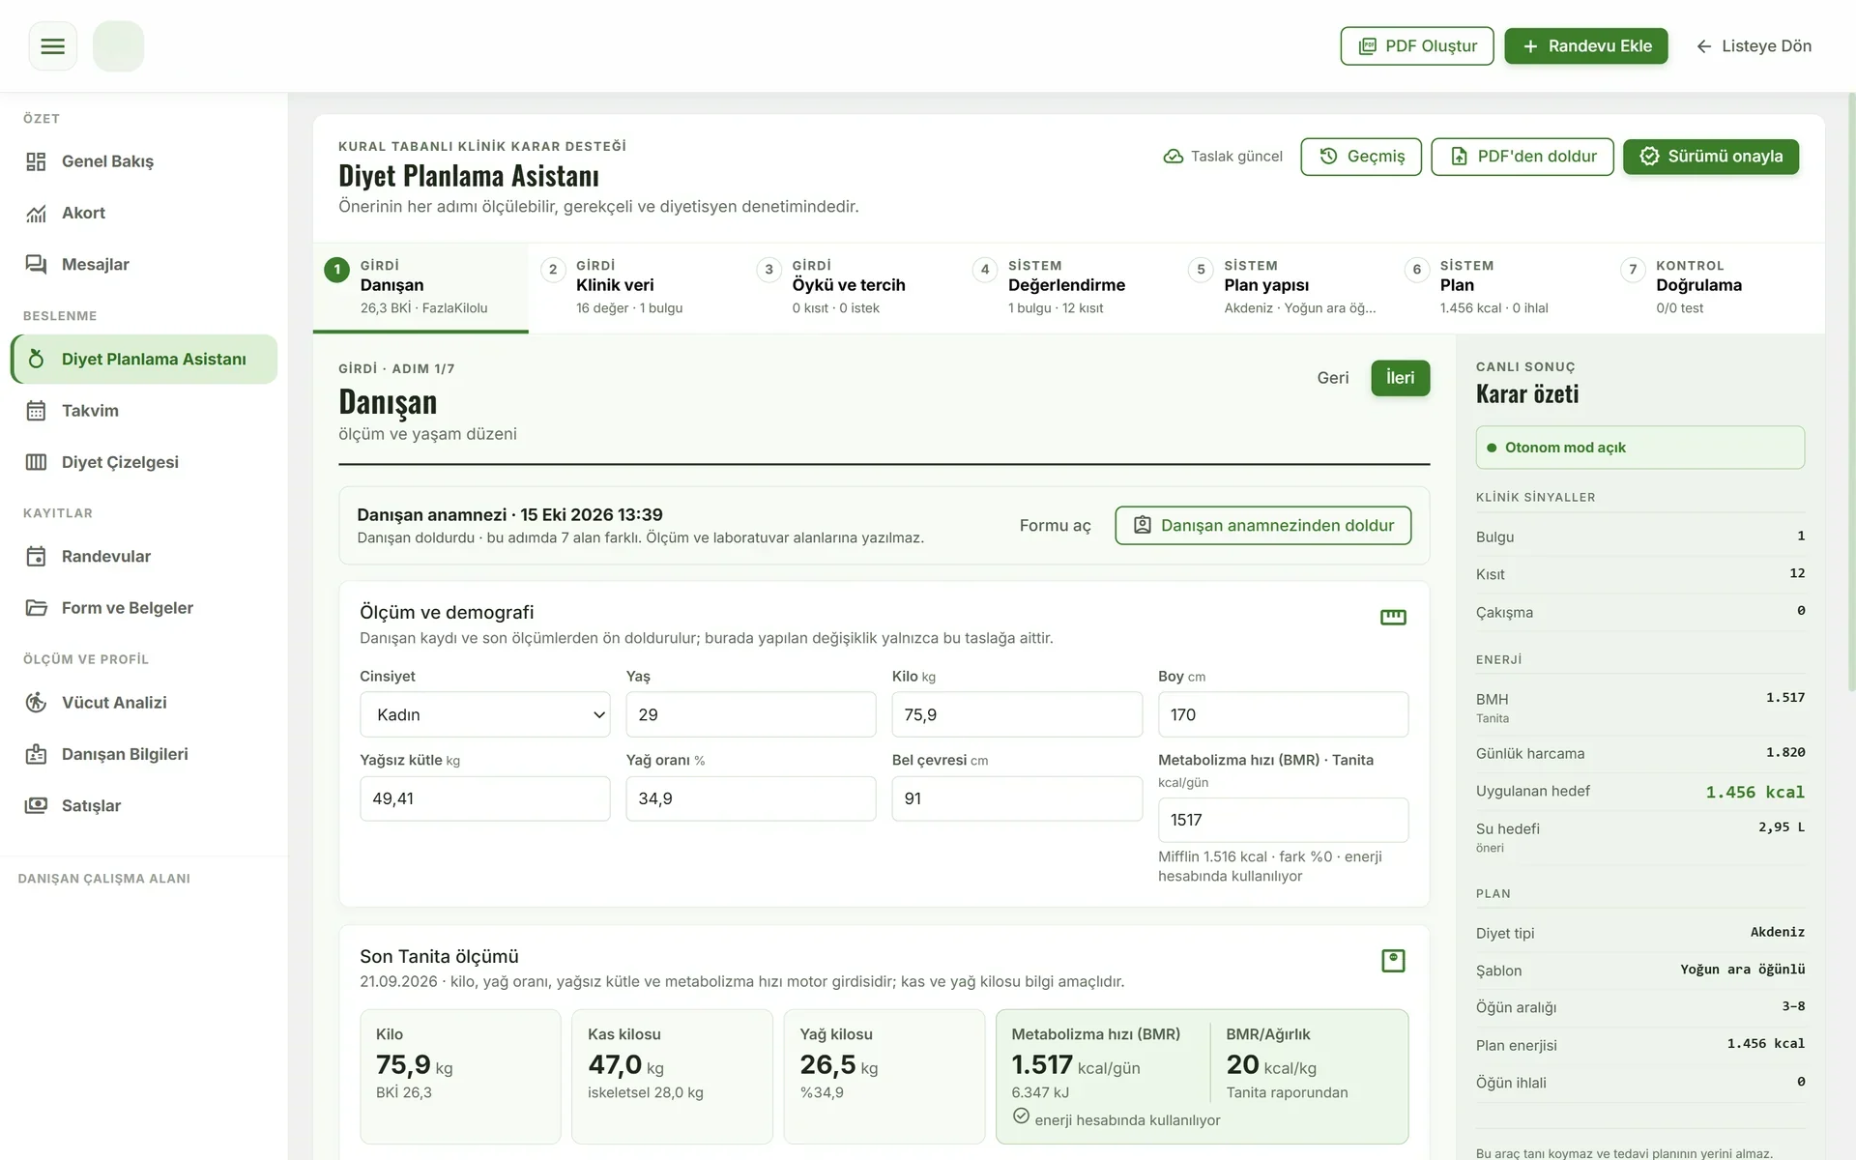Open Mesajlar in the sidebar
The width and height of the screenshot is (1856, 1160).
143,264
